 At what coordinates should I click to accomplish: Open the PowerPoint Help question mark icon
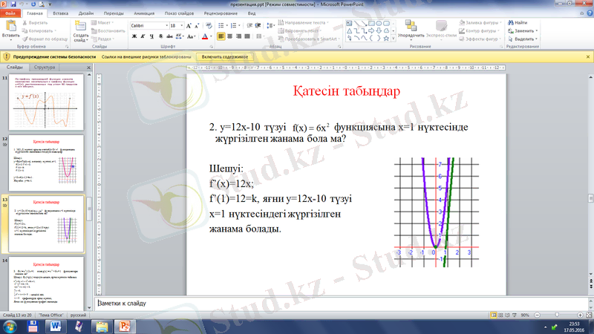click(587, 13)
